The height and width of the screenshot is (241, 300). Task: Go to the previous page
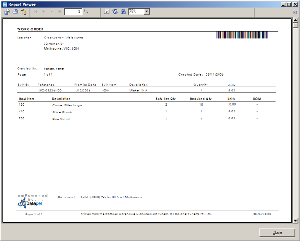(43, 12)
